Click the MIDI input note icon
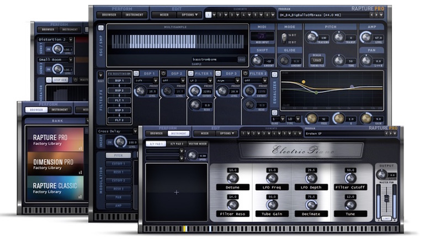425x240 pixels. (262, 36)
